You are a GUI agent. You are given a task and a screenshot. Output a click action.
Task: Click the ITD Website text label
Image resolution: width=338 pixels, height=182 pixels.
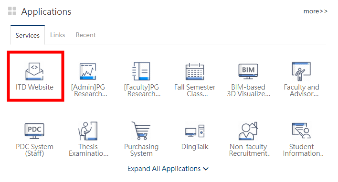(34, 87)
